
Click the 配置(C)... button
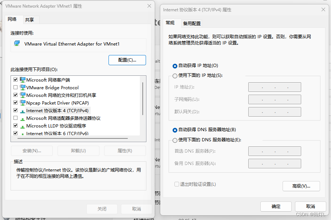tap(127, 60)
